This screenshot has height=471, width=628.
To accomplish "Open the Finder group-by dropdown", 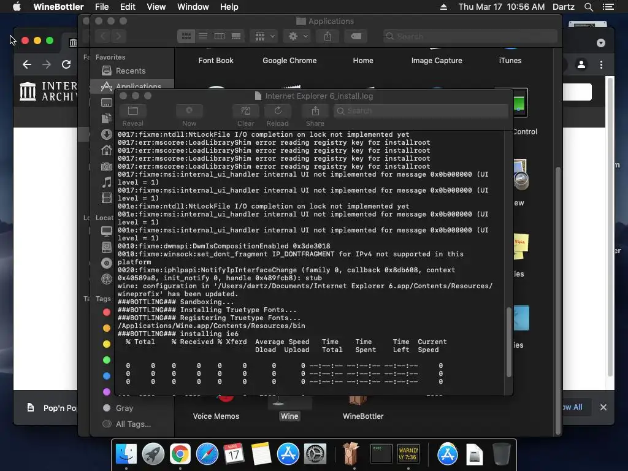I will (x=264, y=36).
